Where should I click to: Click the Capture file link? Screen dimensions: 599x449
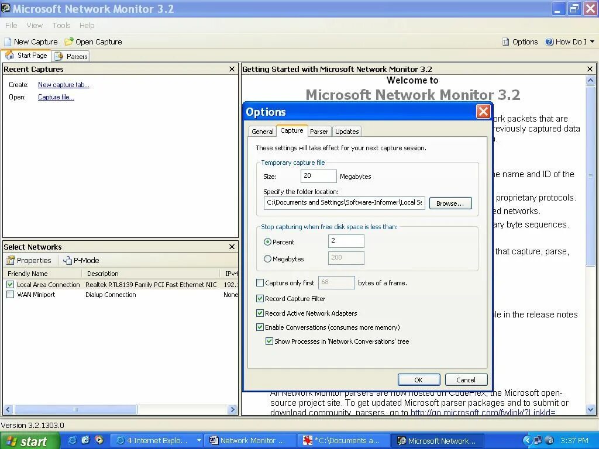coord(56,97)
